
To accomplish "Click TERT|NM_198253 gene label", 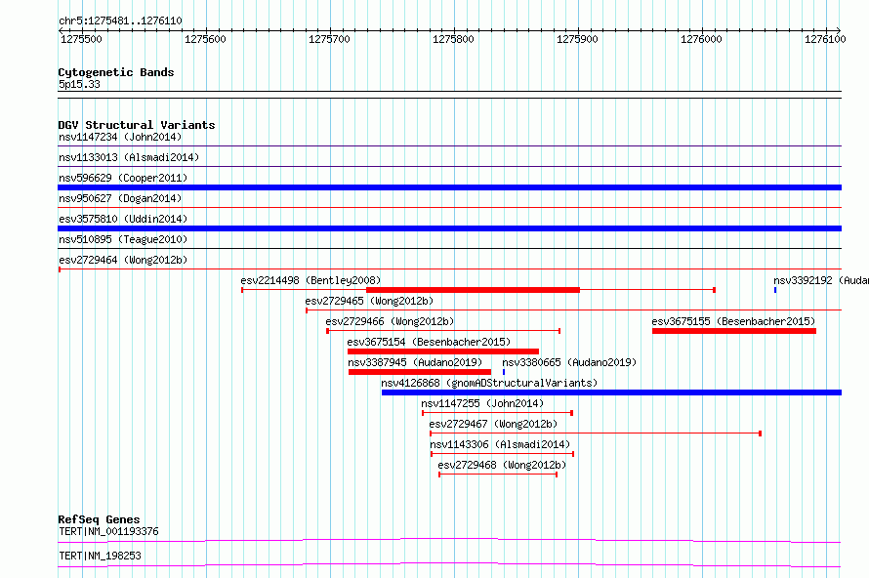I will click(100, 556).
